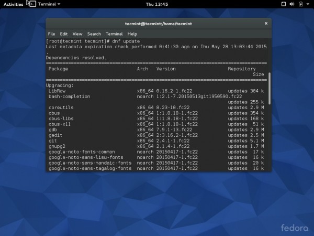The width and height of the screenshot is (314, 236).
Task: Click the battery status icon
Action: (x=300, y=4)
